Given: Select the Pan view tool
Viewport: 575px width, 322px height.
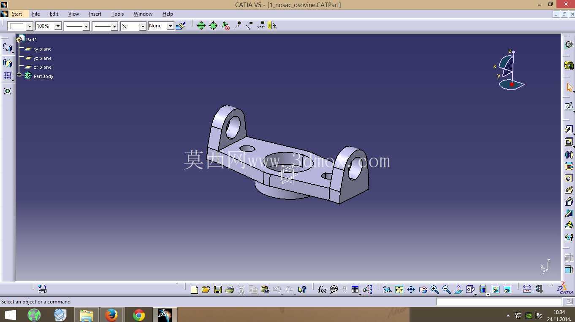Looking at the screenshot, I should [411, 290].
